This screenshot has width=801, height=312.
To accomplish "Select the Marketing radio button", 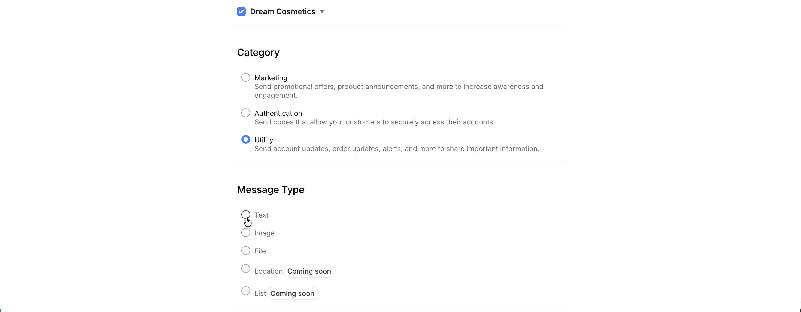I will point(246,77).
